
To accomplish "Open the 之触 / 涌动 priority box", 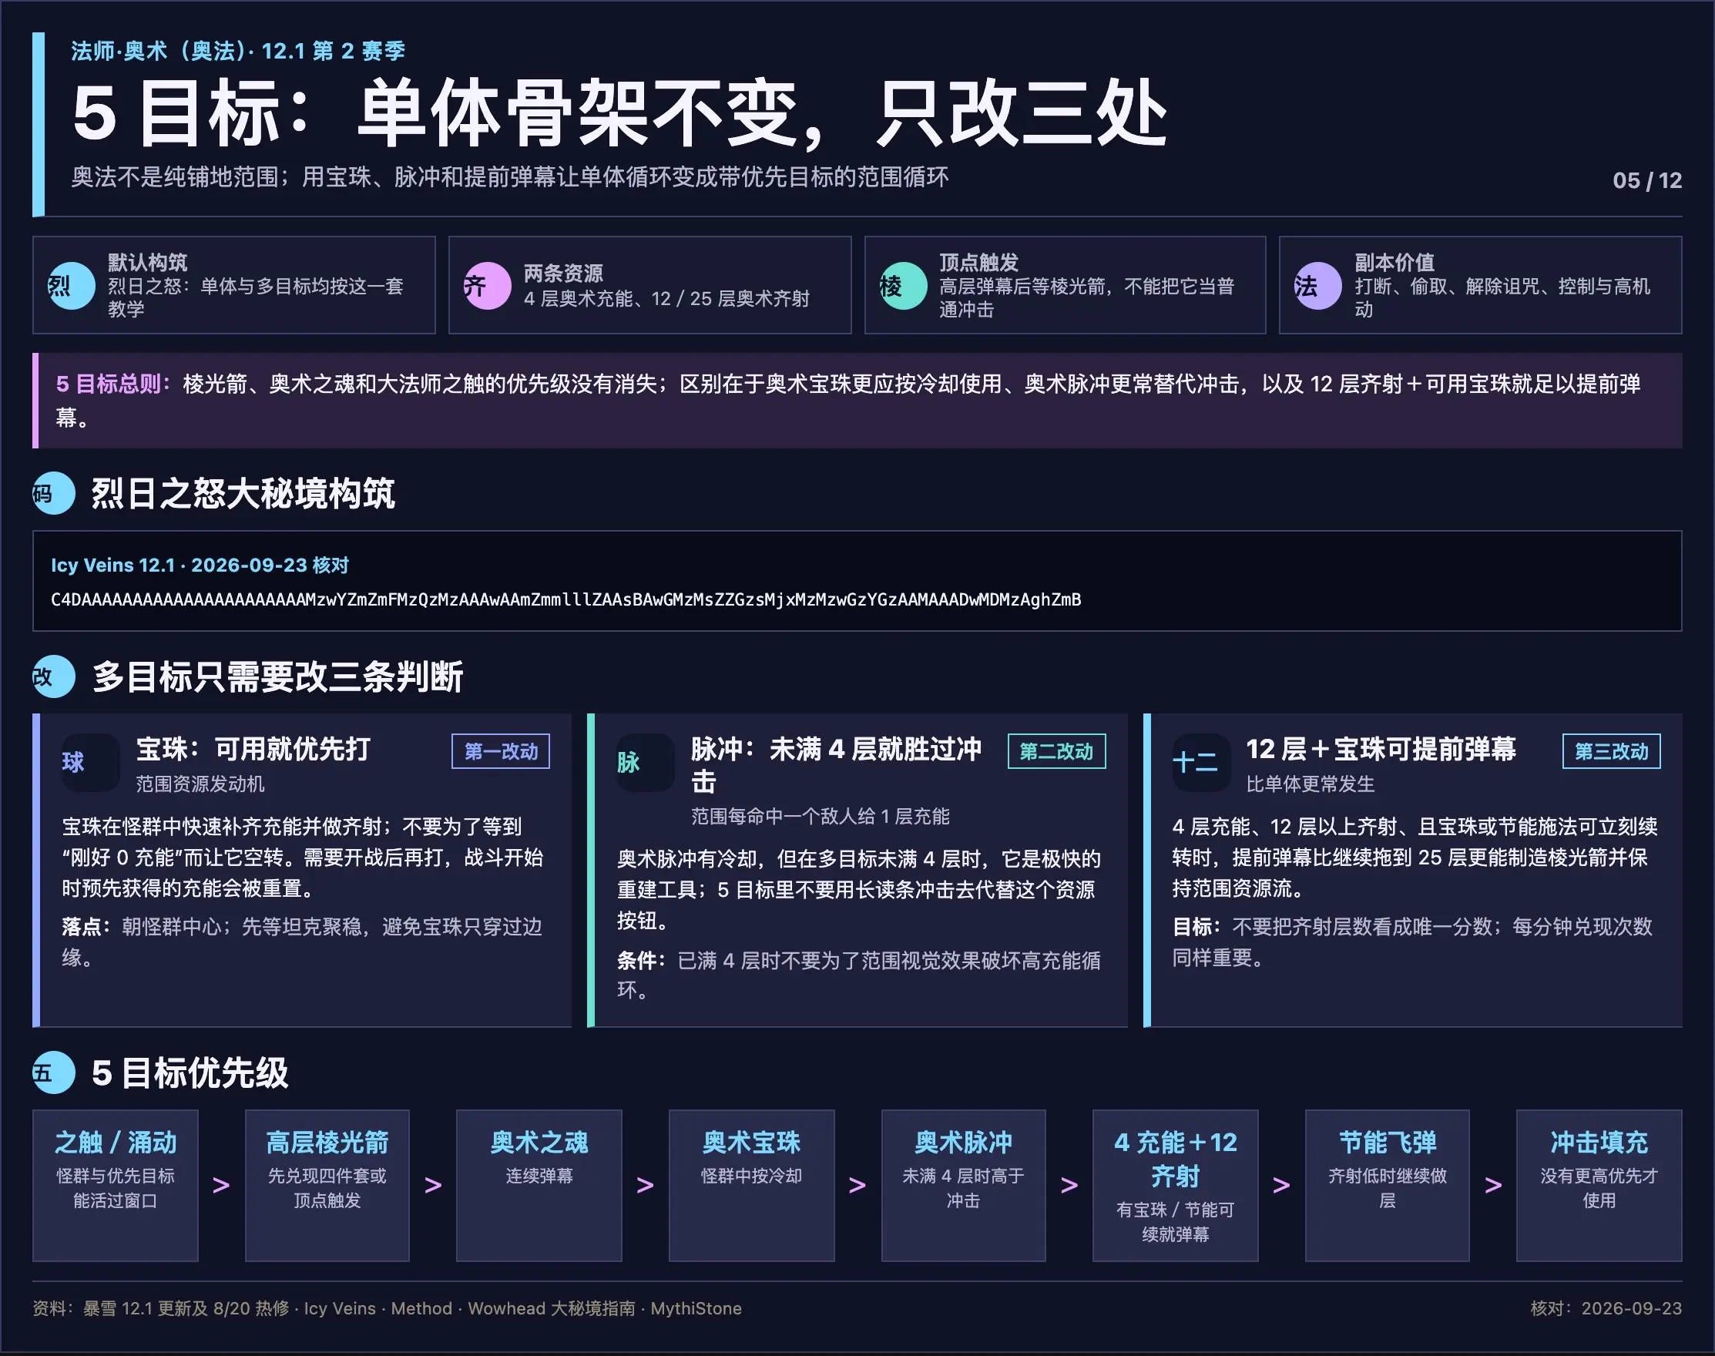I will click(x=115, y=1185).
